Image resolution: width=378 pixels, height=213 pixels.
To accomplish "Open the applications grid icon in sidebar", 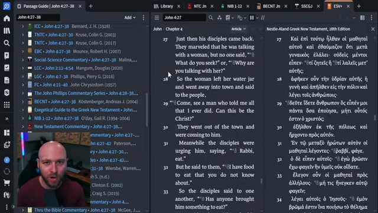I will [x=6, y=105].
